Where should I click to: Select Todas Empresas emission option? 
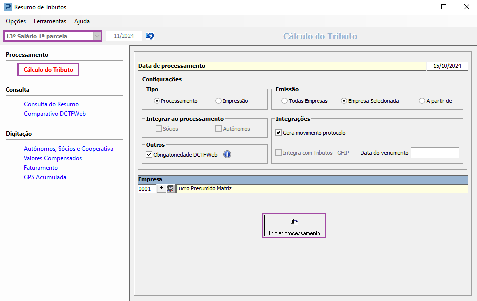pos(284,101)
